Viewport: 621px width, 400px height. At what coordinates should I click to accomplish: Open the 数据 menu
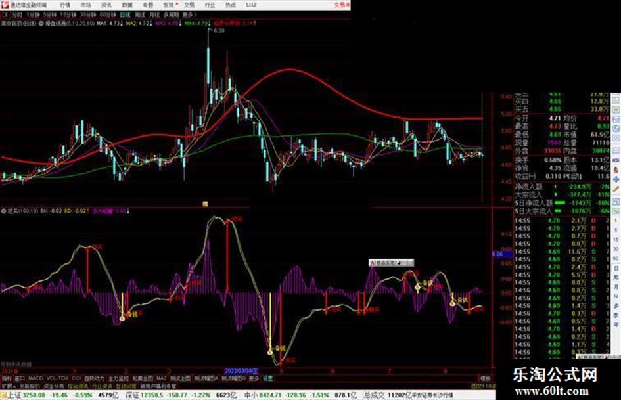click(x=127, y=5)
